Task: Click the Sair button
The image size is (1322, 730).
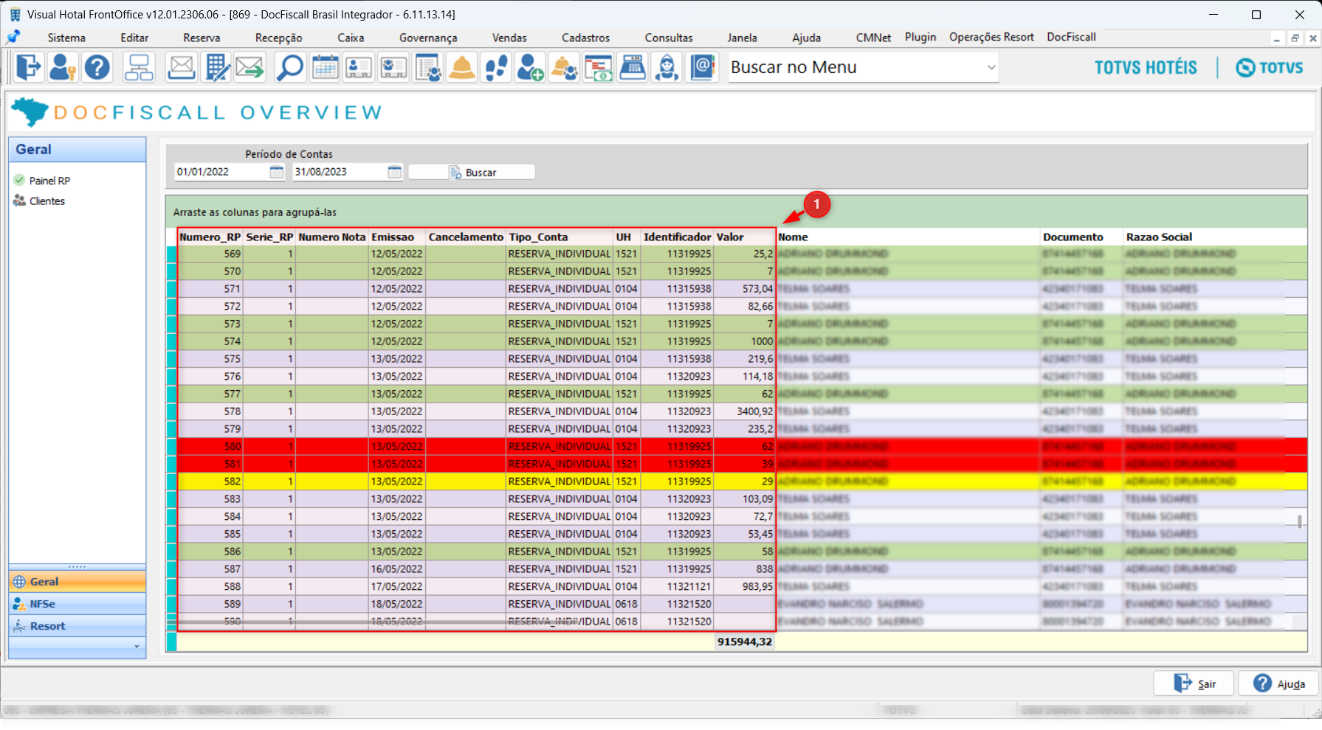Action: pyautogui.click(x=1195, y=684)
